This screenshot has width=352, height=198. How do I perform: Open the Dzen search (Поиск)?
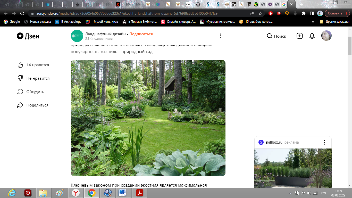click(276, 36)
